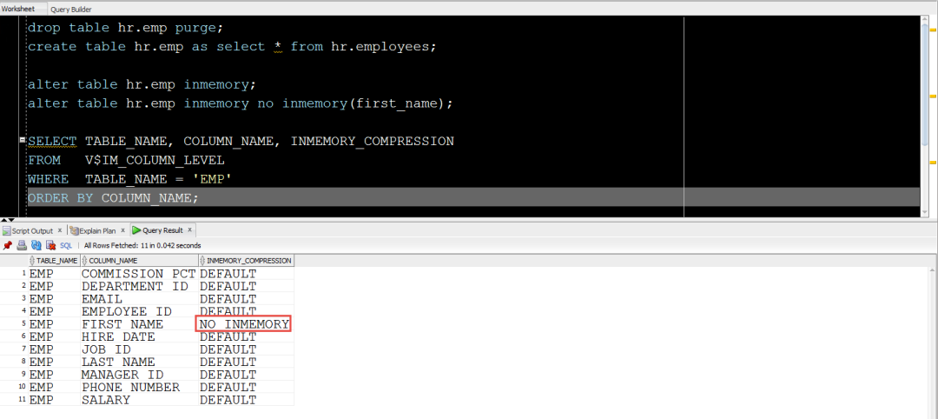Select the MANAGER ID cell
This screenshot has height=419, width=938.
[139, 375]
